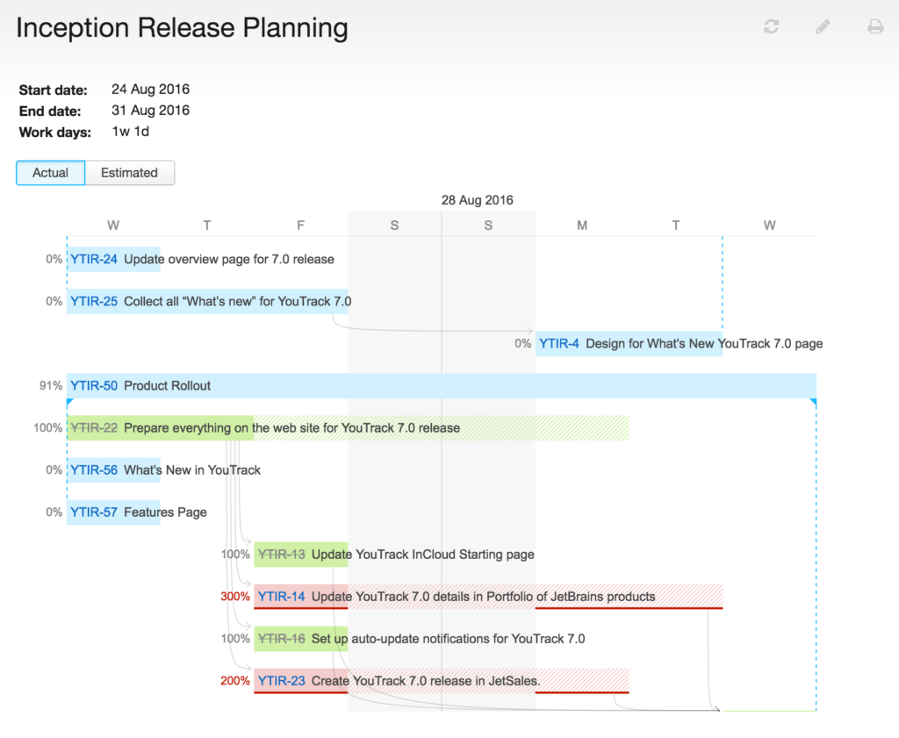Open resolved issue link YTIR-22

pos(94,428)
